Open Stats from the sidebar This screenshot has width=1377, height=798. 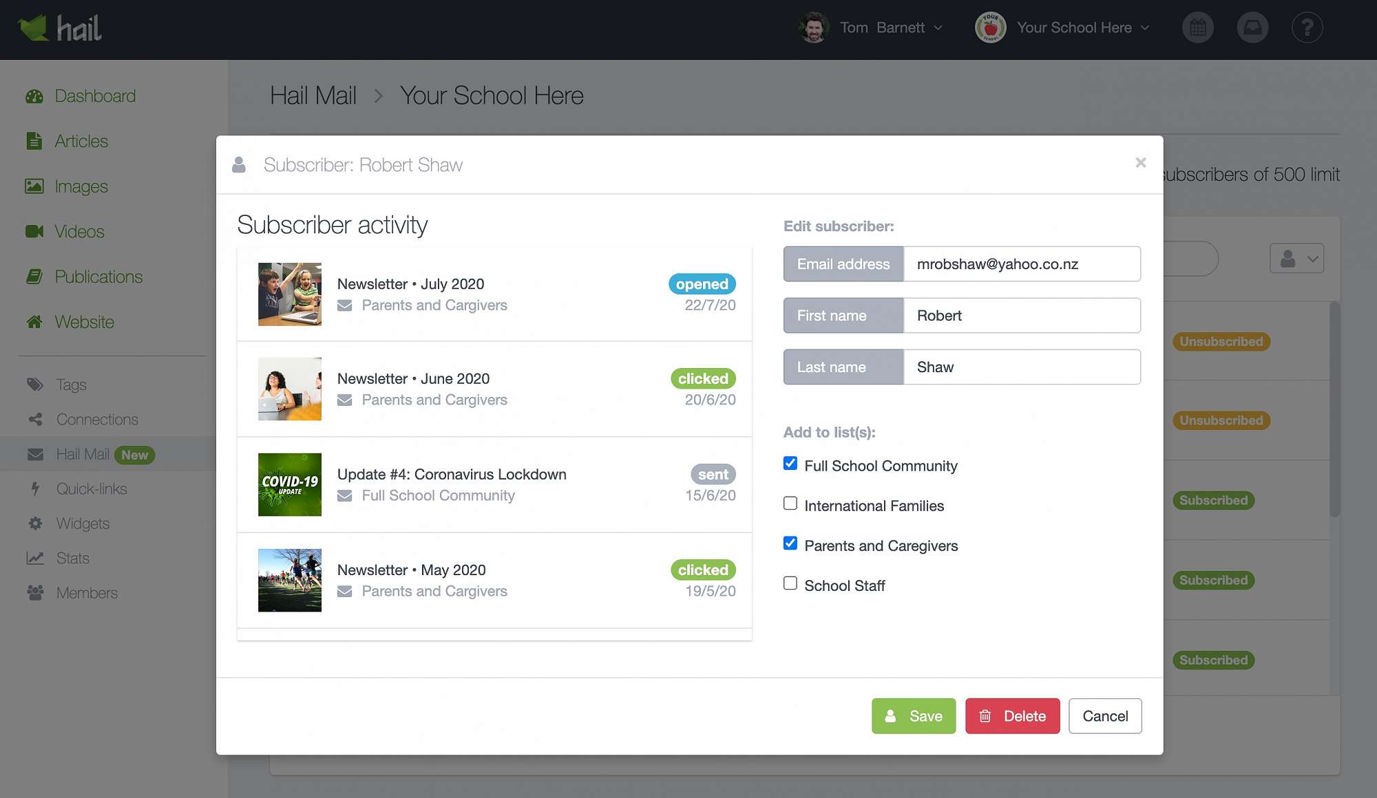[x=72, y=559]
